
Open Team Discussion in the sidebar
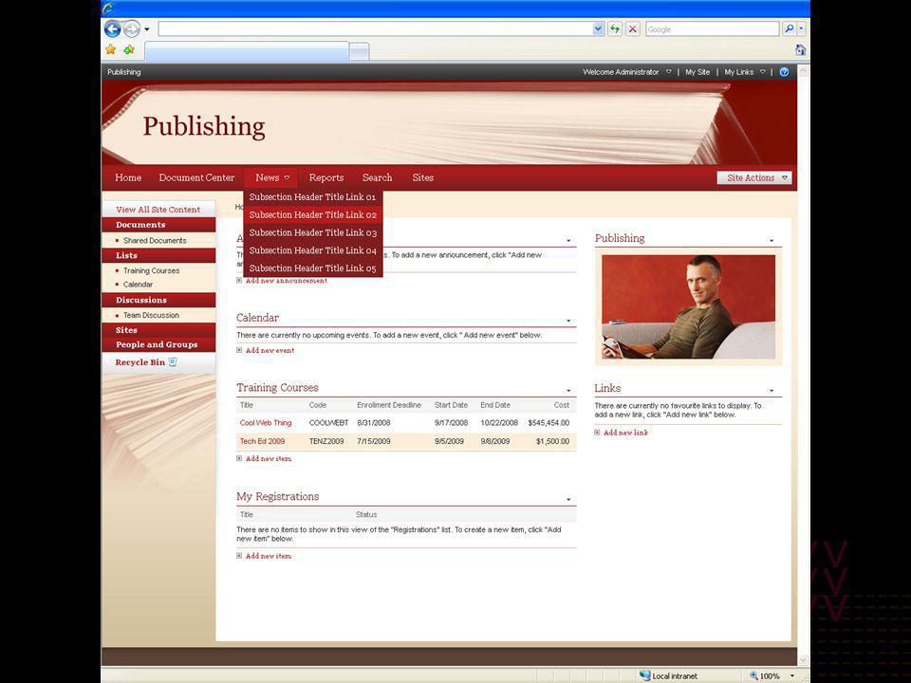[151, 315]
